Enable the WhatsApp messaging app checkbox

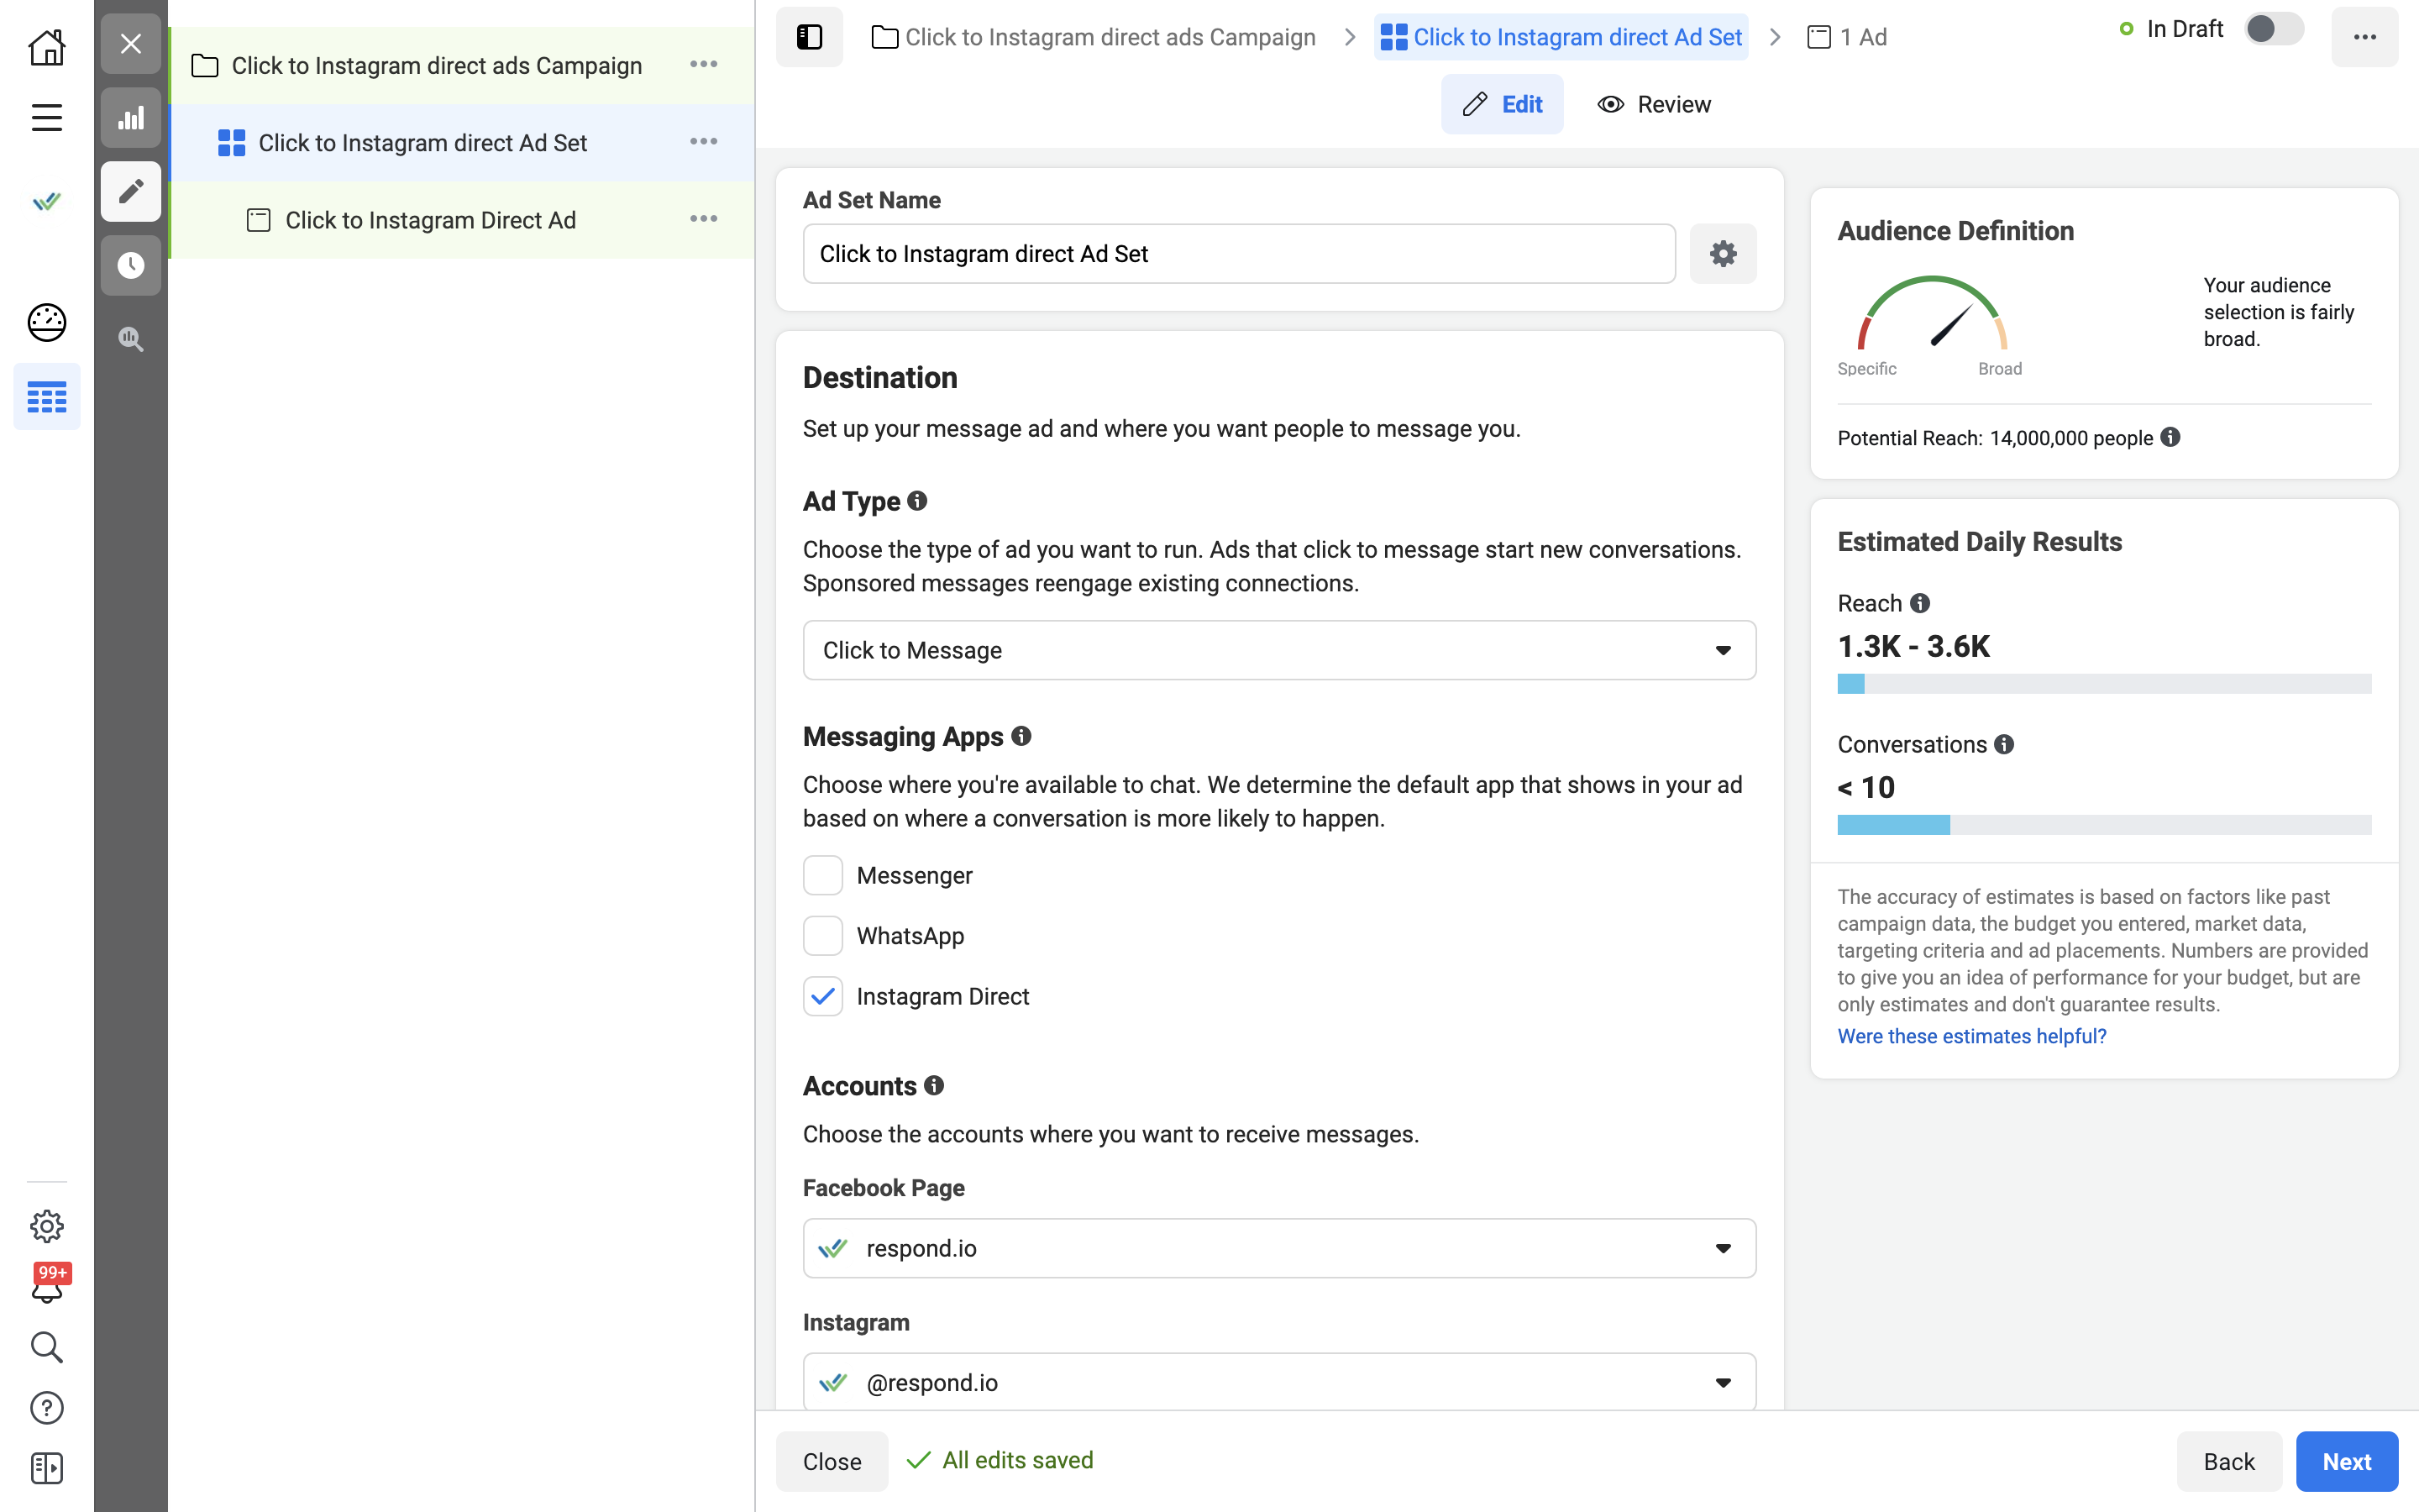click(824, 936)
